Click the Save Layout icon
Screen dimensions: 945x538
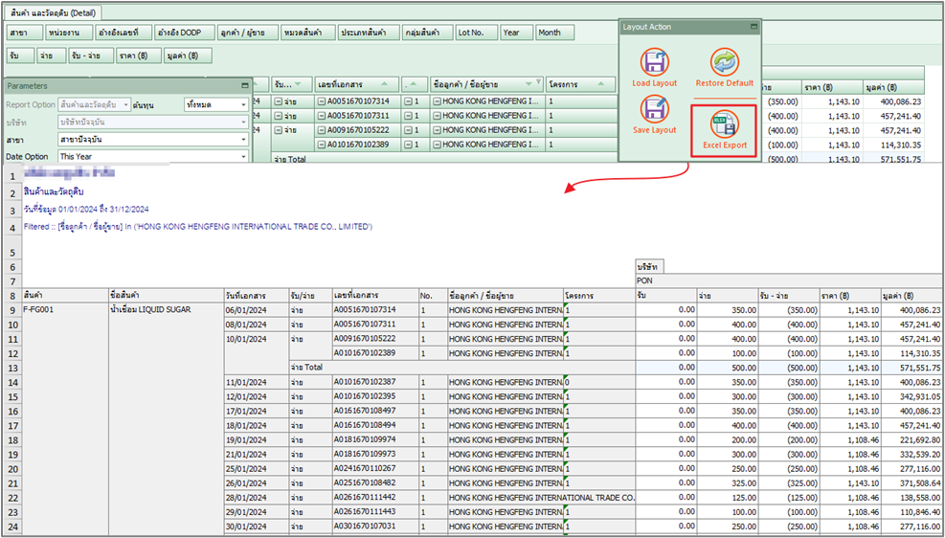click(654, 110)
